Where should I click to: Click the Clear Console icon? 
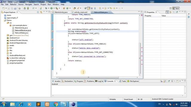click(161, 81)
